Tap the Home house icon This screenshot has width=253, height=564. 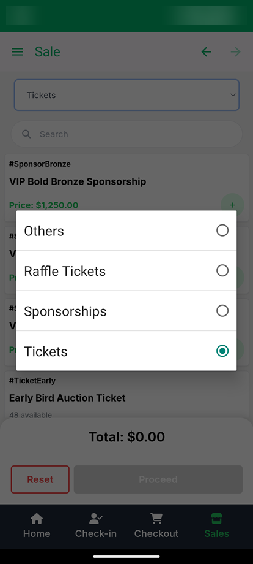pos(37,518)
